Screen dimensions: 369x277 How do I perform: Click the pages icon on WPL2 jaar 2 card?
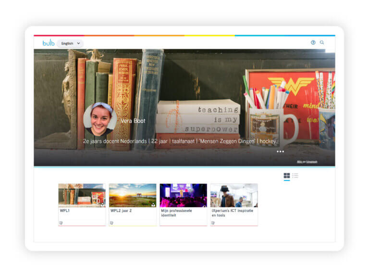click(x=112, y=223)
